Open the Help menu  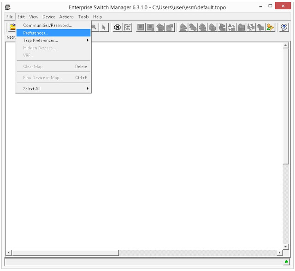click(97, 17)
